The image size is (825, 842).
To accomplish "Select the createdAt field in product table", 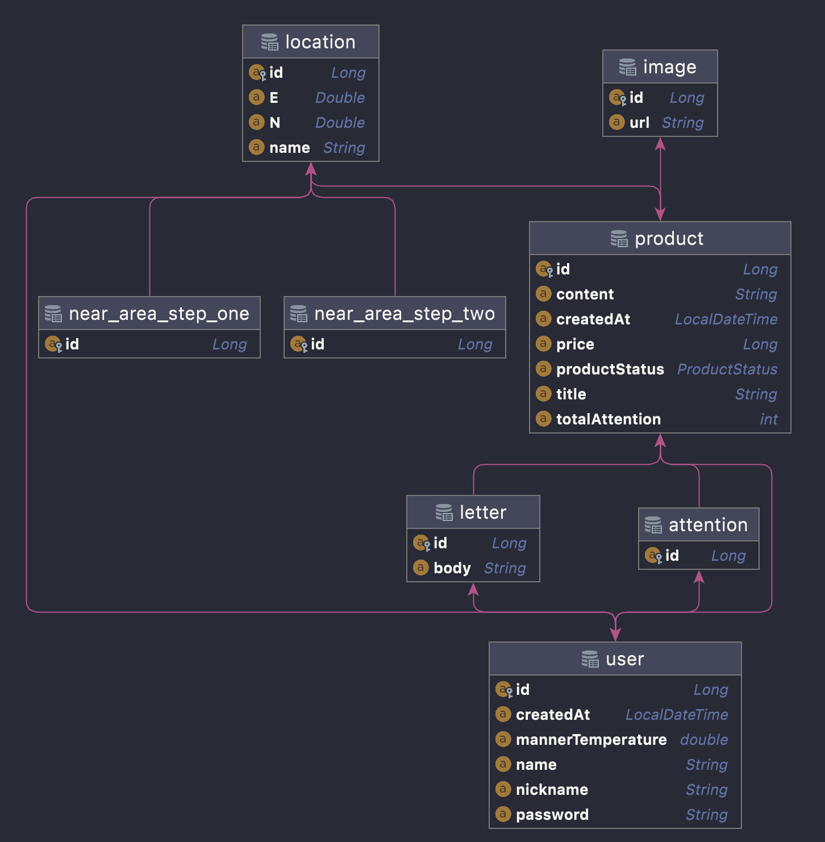I will 593,319.
